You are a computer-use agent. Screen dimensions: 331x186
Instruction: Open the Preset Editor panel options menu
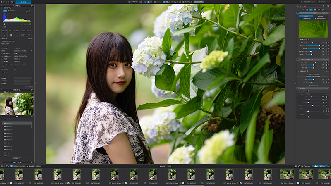(x=32, y=162)
